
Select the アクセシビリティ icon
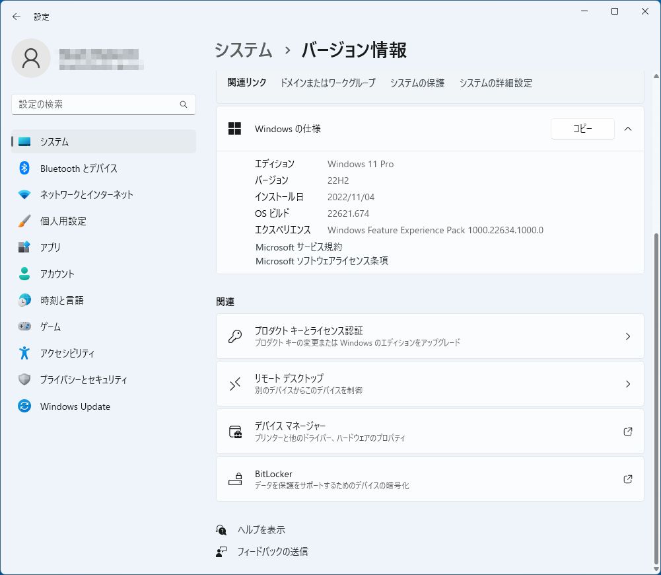(24, 353)
